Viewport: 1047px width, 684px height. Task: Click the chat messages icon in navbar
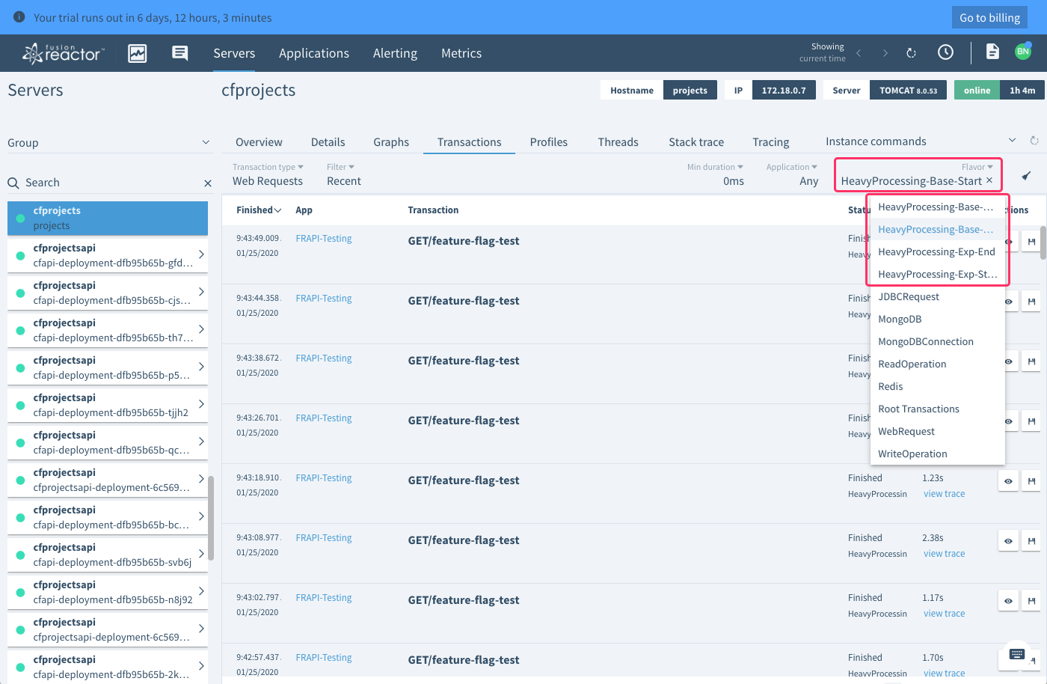click(179, 53)
